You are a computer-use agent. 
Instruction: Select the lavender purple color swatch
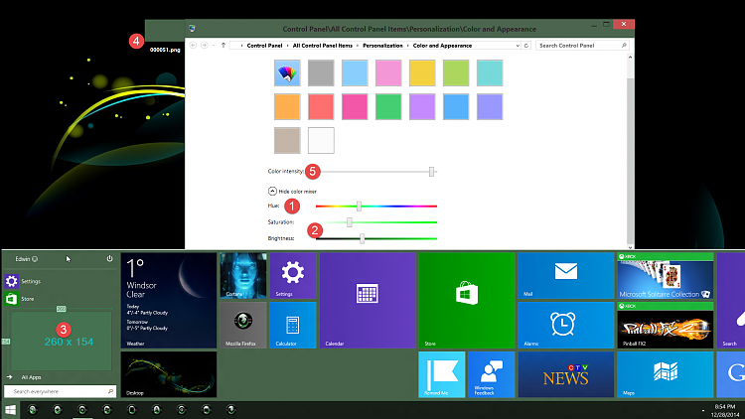point(422,106)
